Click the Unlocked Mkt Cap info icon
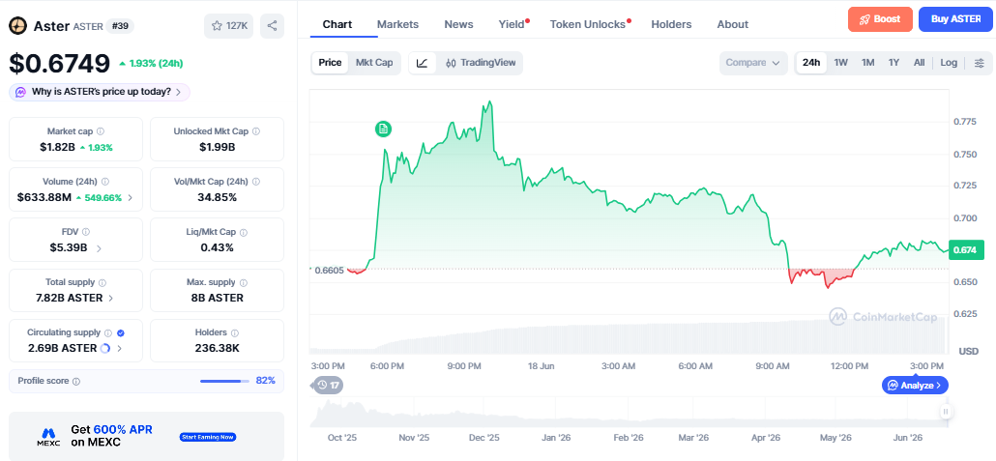This screenshot has width=996, height=461. (256, 131)
